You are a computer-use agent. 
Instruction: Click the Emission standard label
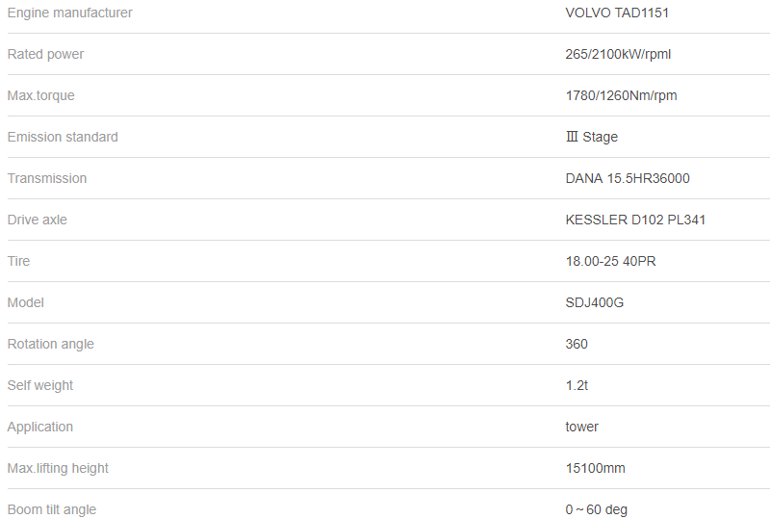coord(63,137)
